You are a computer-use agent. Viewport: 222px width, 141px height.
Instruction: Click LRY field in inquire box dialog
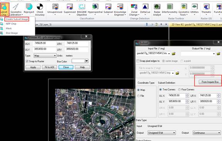[76, 50]
